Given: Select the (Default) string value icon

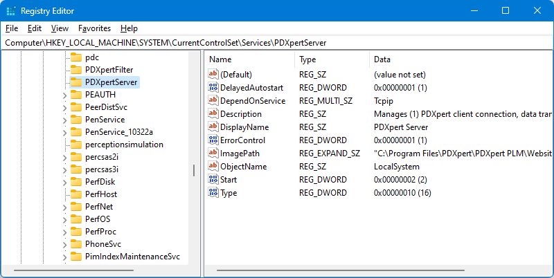Looking at the screenshot, I should [213, 75].
